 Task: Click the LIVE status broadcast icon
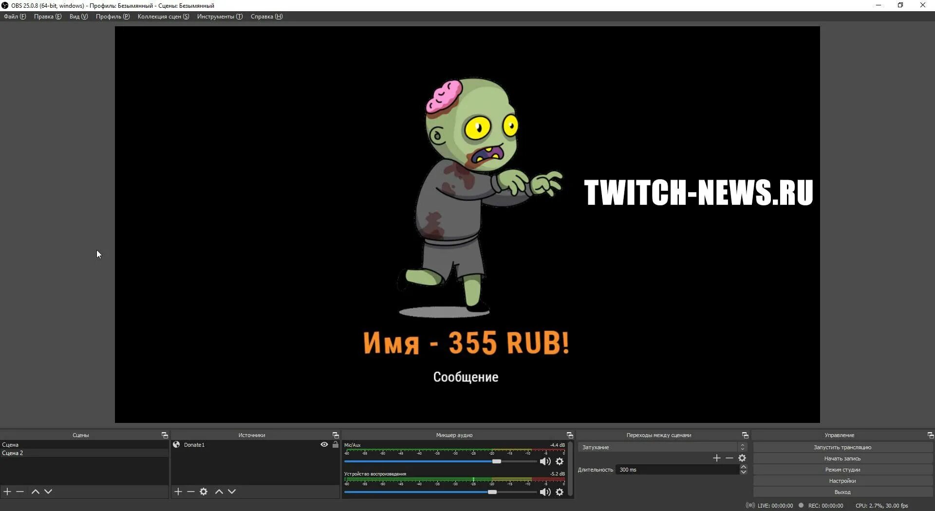coord(750,506)
